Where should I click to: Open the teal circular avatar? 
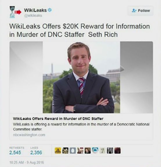coord(95,151)
